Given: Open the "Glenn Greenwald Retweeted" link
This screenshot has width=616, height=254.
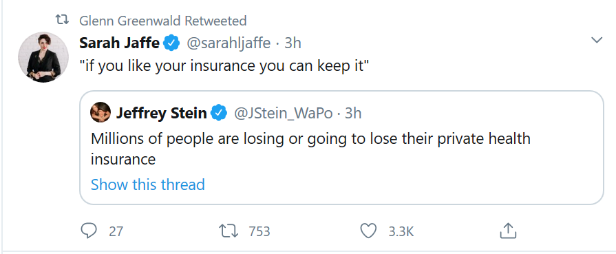Looking at the screenshot, I should [162, 21].
